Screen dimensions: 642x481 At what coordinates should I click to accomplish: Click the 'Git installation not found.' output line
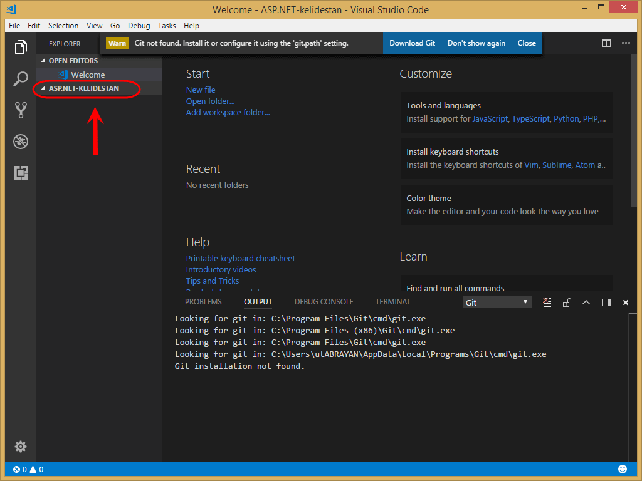[x=239, y=366]
